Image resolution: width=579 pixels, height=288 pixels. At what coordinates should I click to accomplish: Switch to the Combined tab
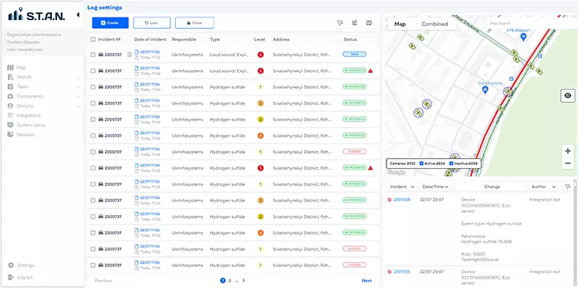435,24
